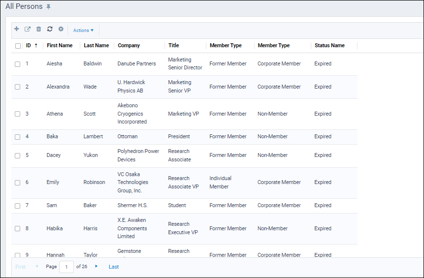Click 'Research Executive VP' title cell

pos(183,228)
